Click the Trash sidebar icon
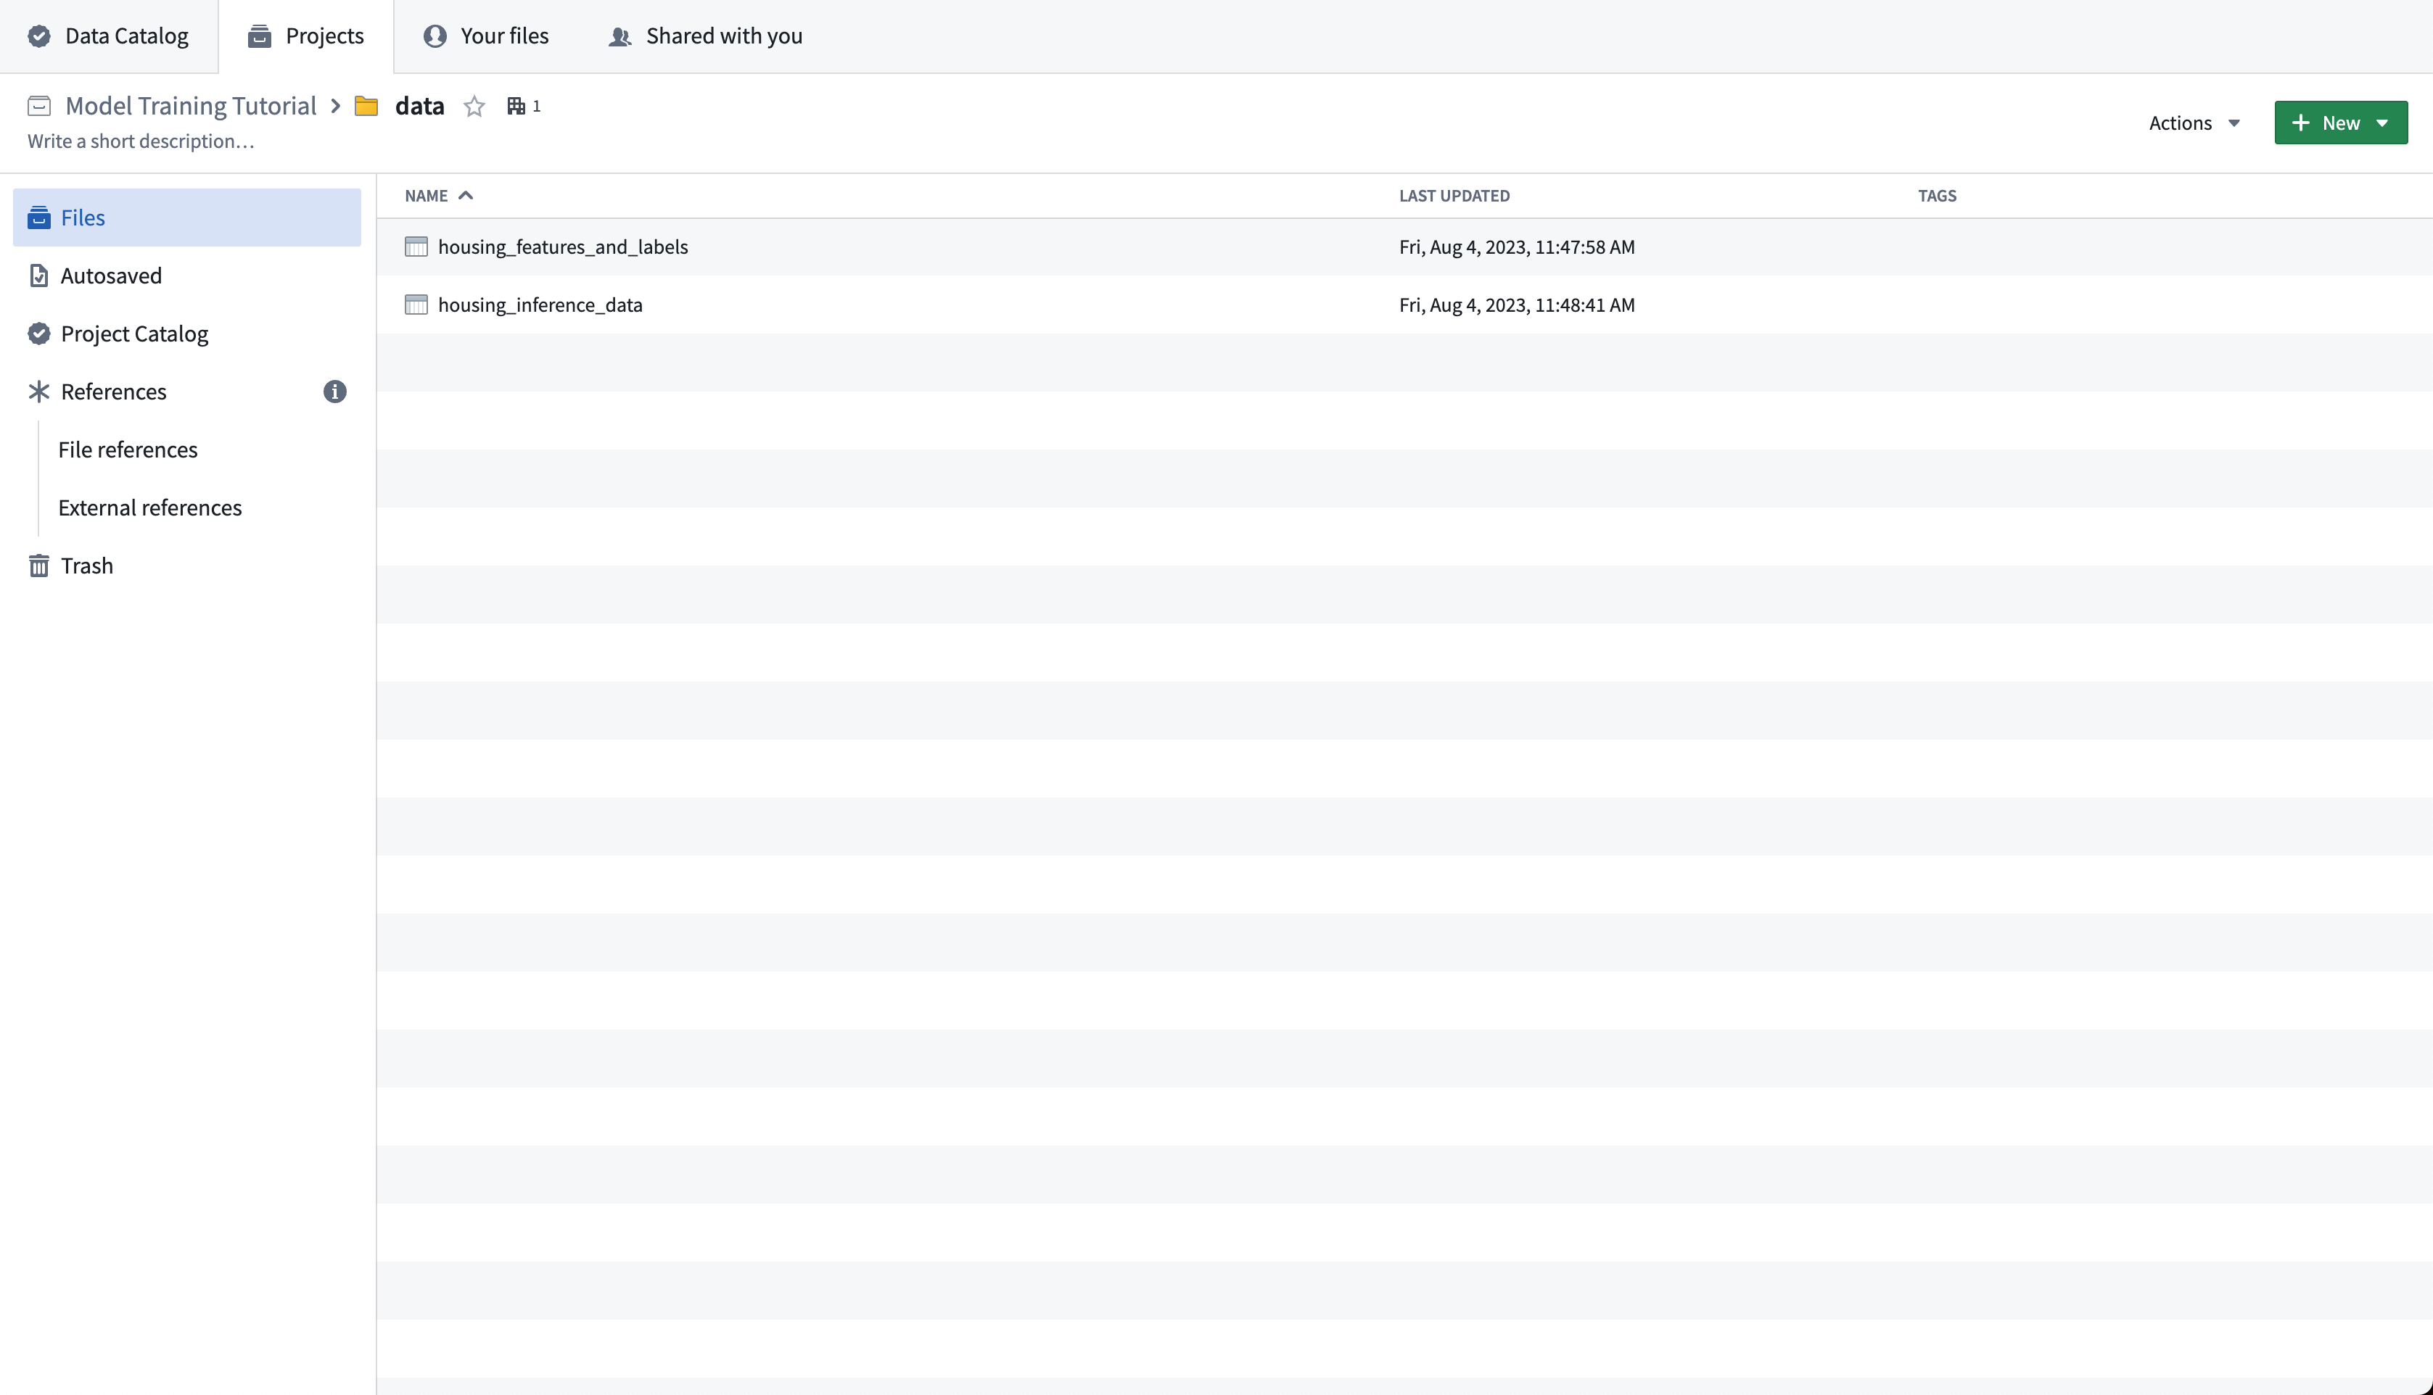Image resolution: width=2433 pixels, height=1395 pixels. pos(38,565)
